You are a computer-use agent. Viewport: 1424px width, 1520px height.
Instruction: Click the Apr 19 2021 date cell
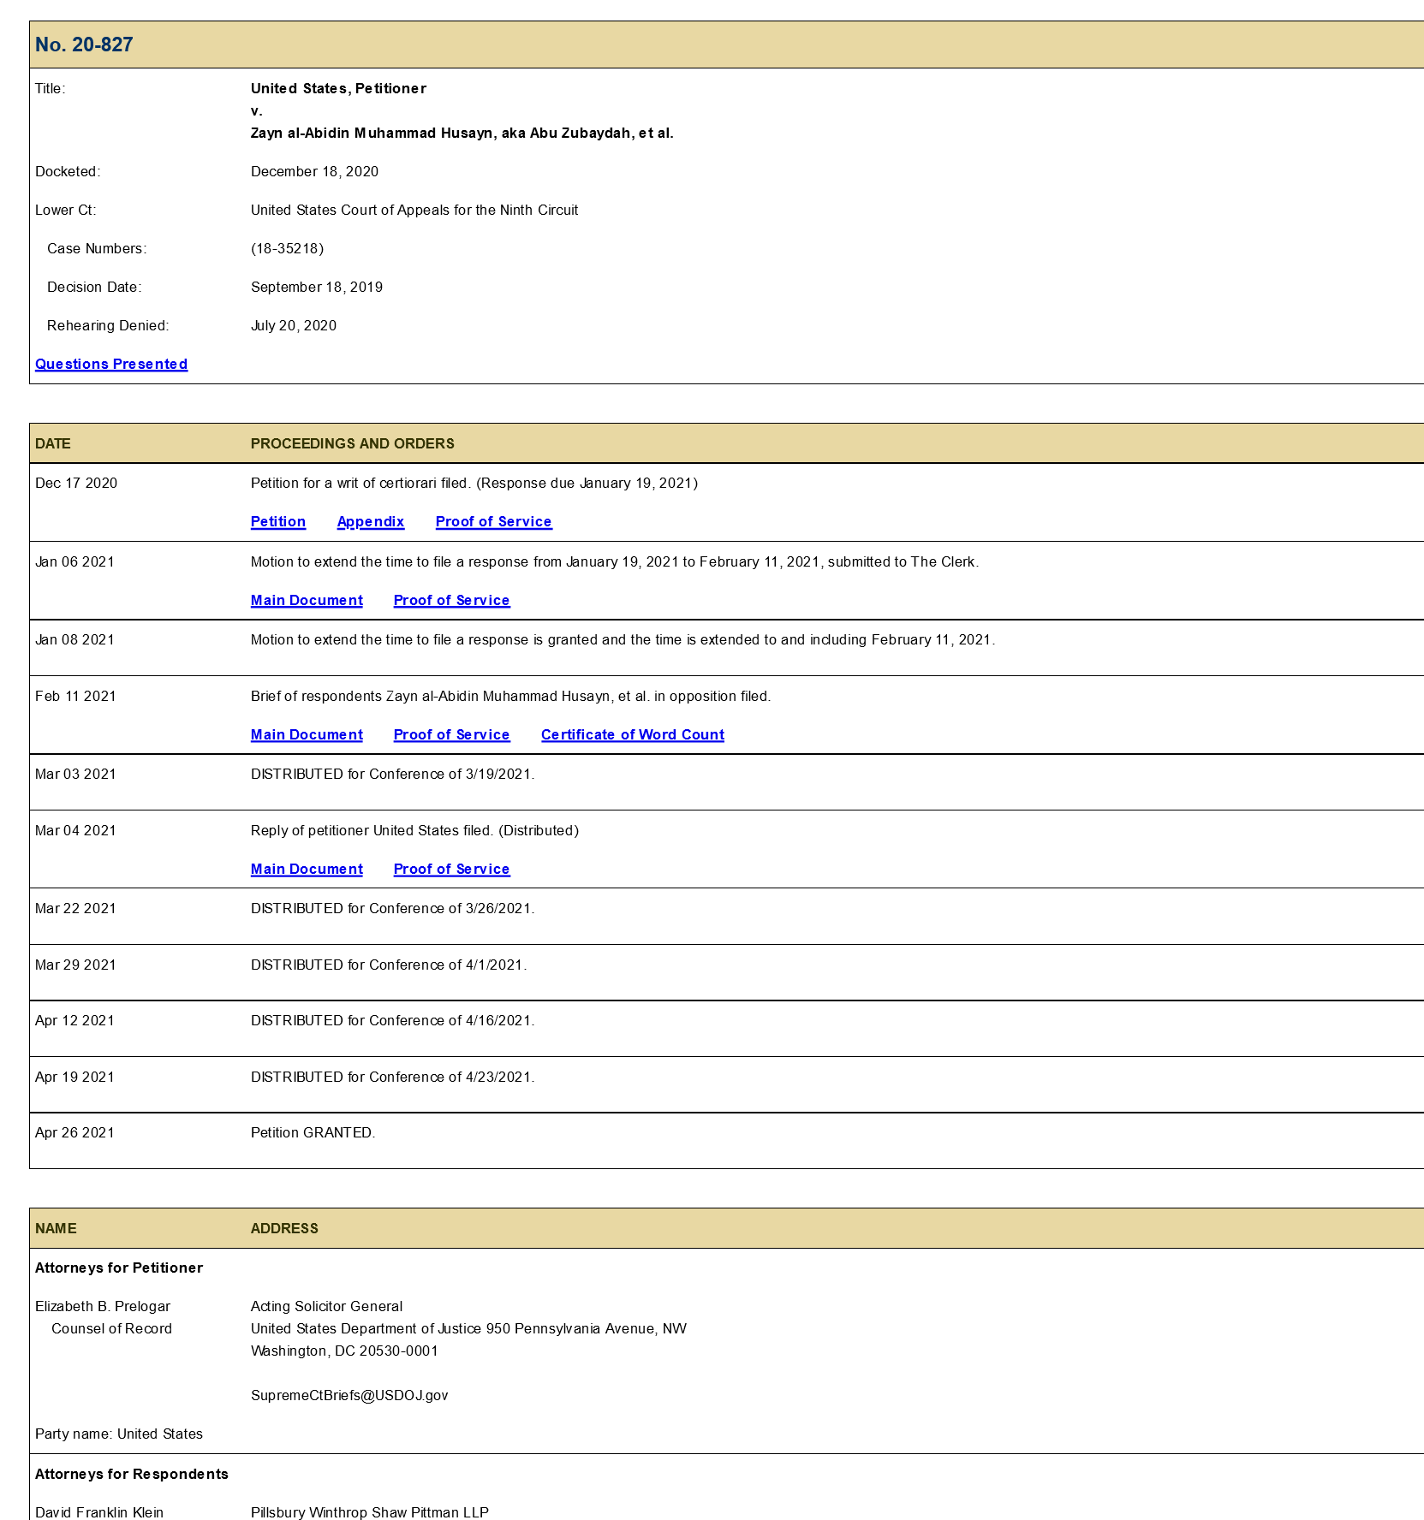click(x=74, y=1077)
